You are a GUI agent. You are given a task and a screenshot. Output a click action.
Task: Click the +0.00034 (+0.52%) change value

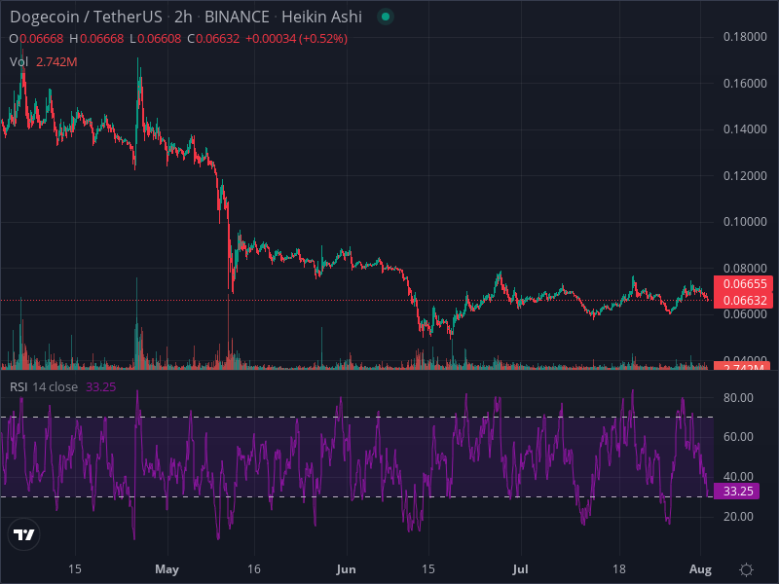(296, 39)
